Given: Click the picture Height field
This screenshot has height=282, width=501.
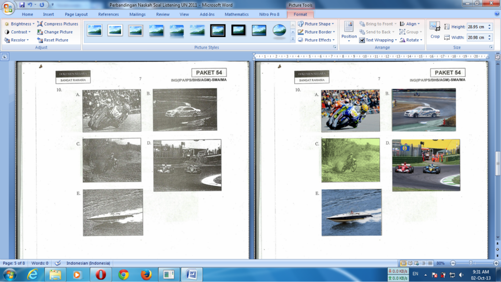Looking at the screenshot, I should tap(476, 27).
